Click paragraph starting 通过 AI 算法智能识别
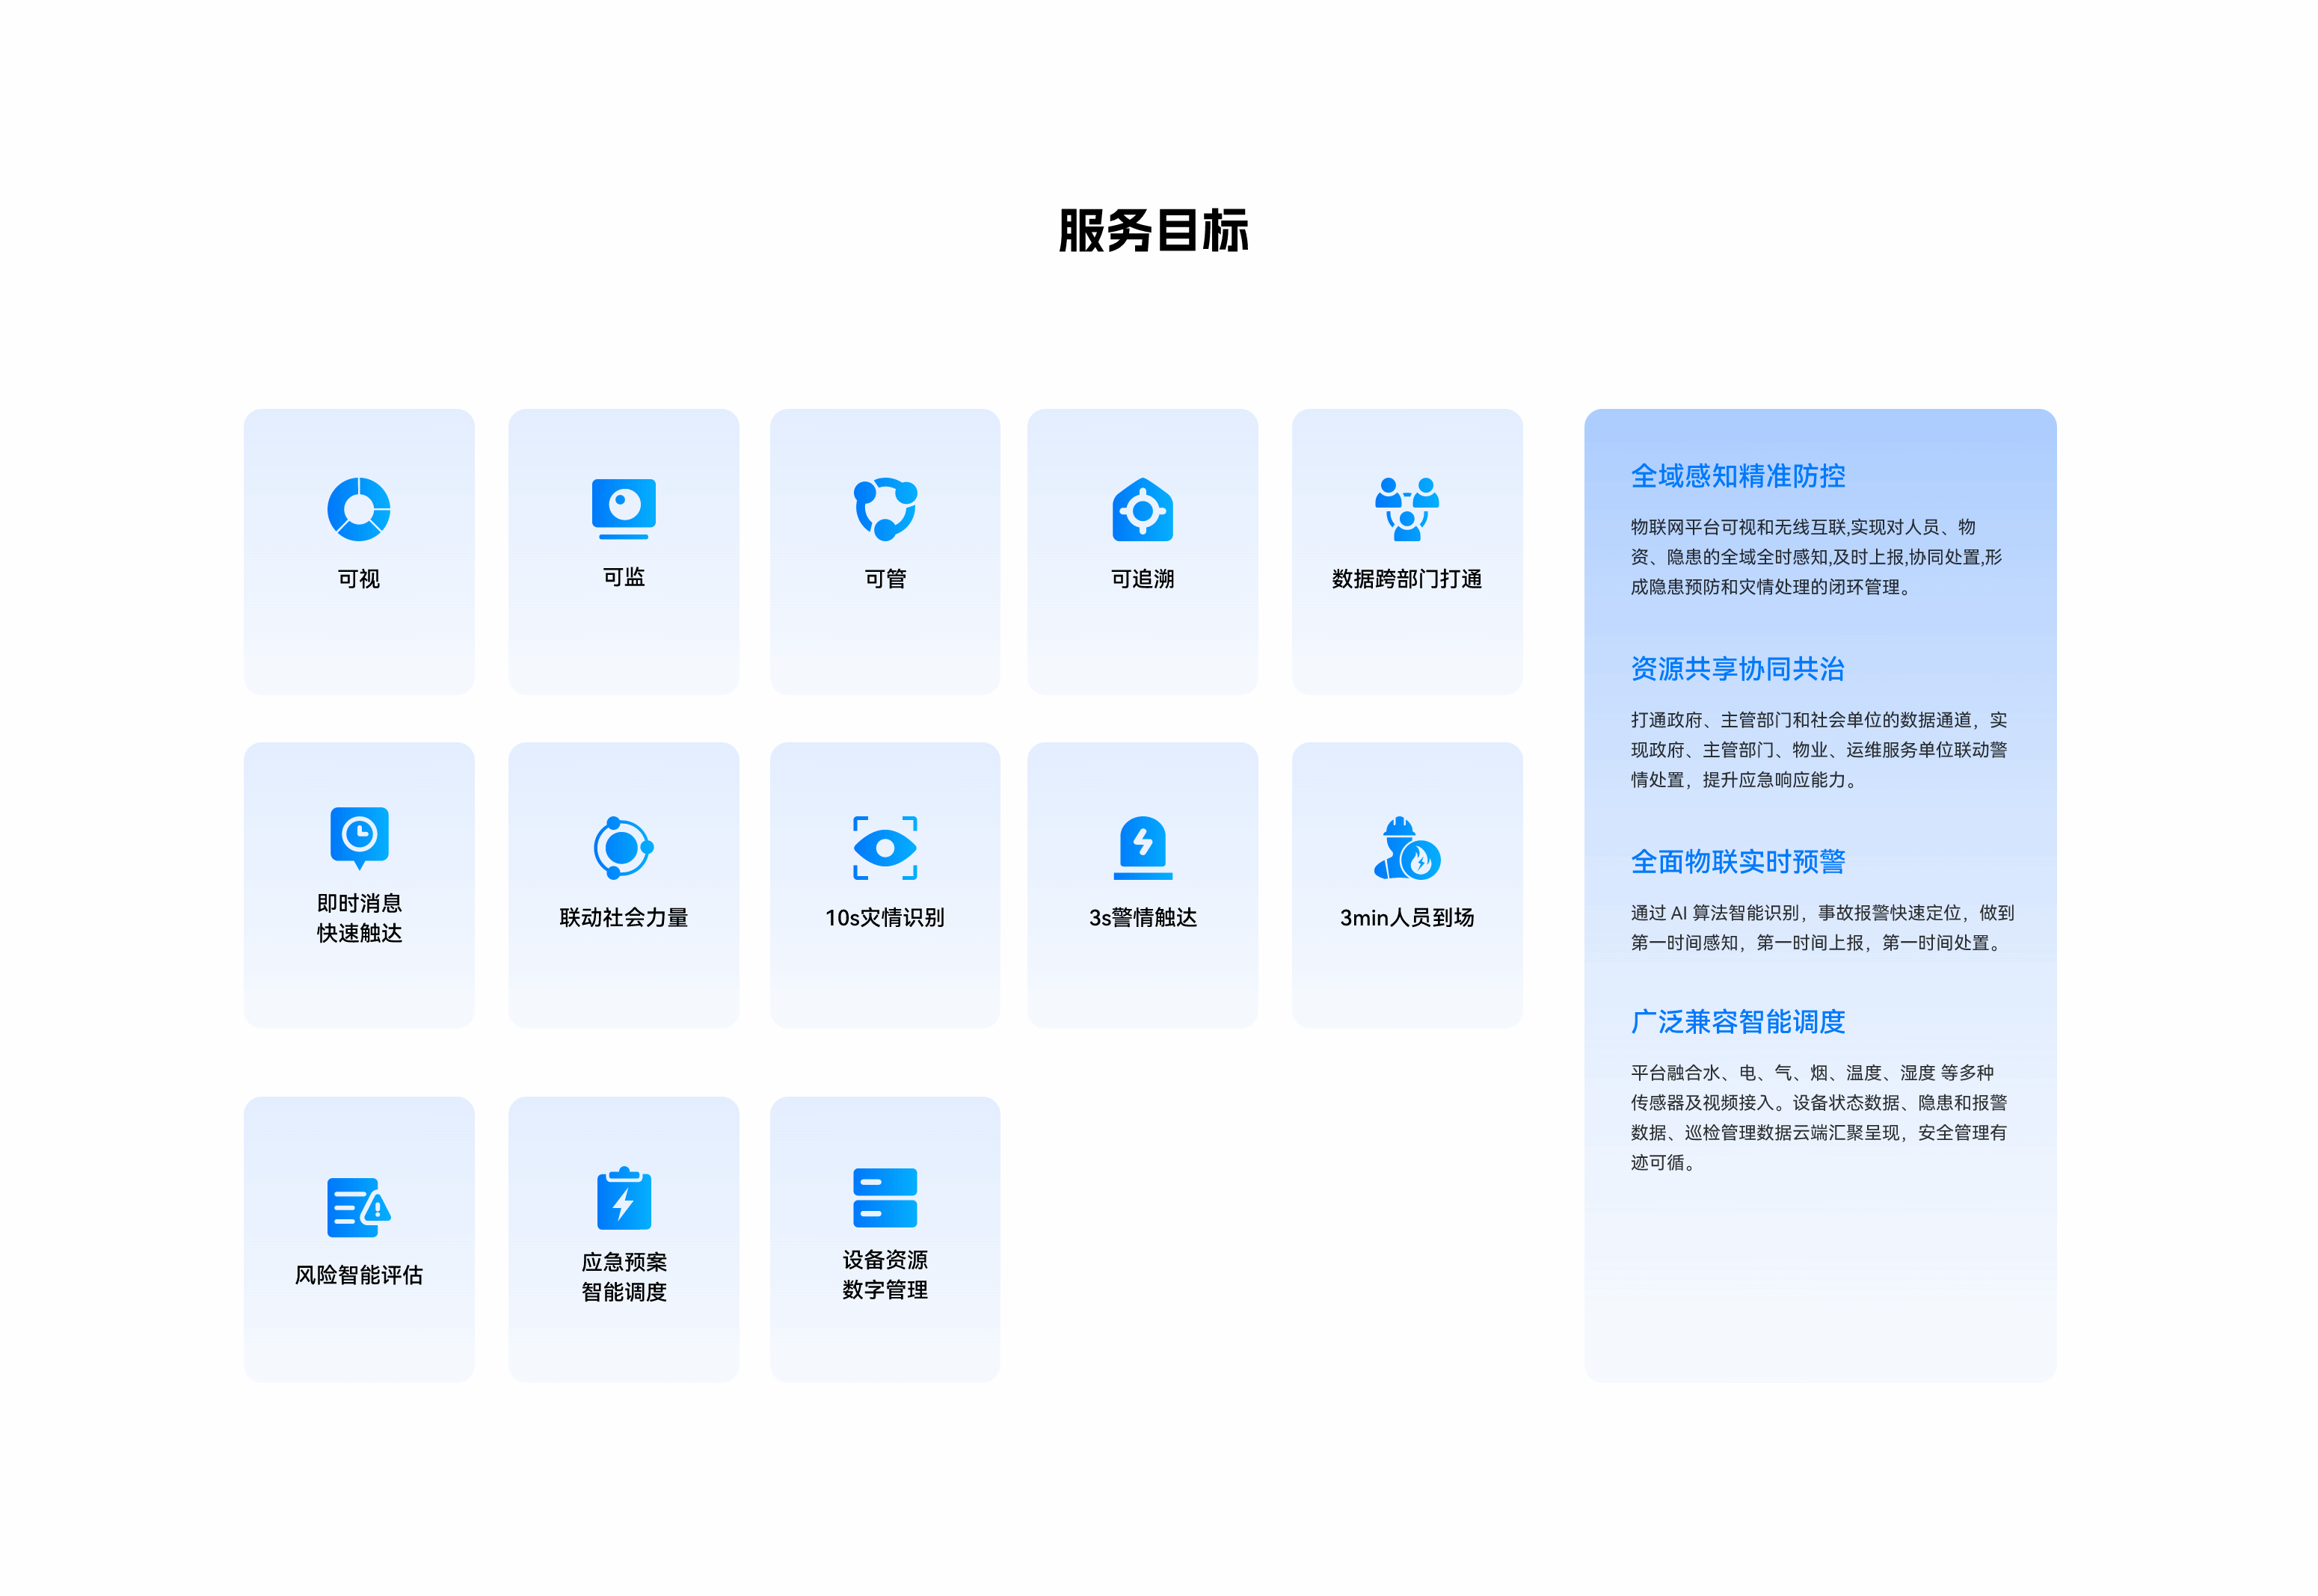Viewport: 2318px width, 1596px height. pos(1822,928)
